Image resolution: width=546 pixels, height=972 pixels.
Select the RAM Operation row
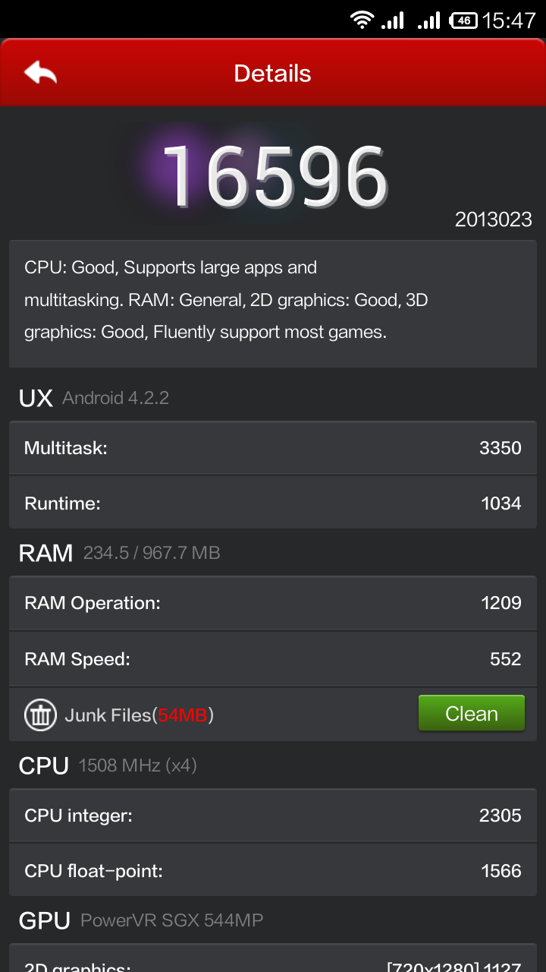point(272,603)
